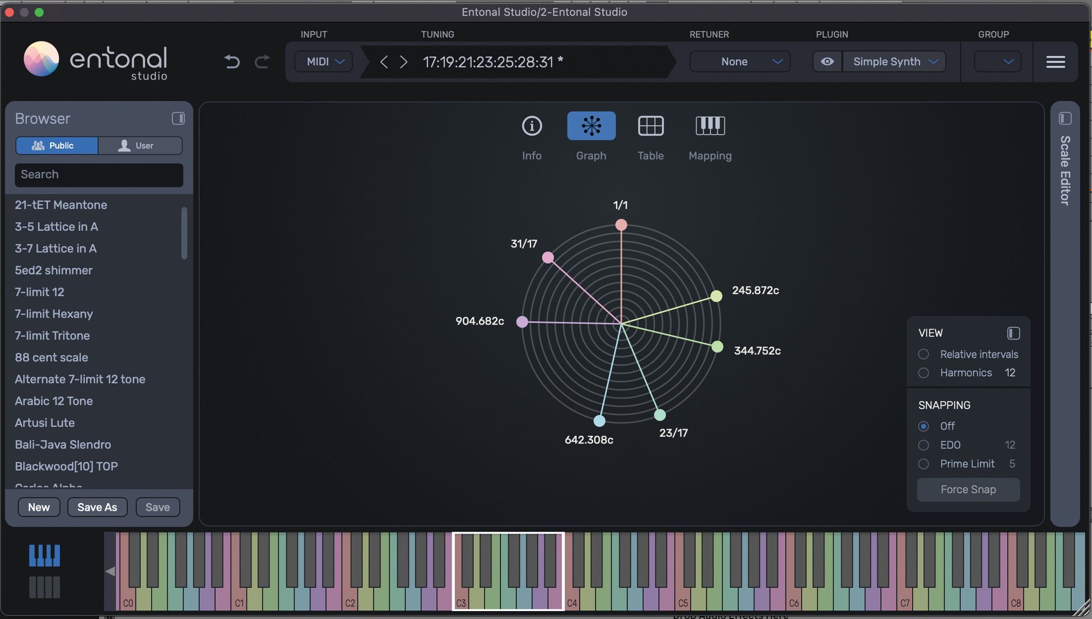This screenshot has height=619, width=1092.
Task: Open the hamburger menu at top right
Action: tap(1056, 61)
